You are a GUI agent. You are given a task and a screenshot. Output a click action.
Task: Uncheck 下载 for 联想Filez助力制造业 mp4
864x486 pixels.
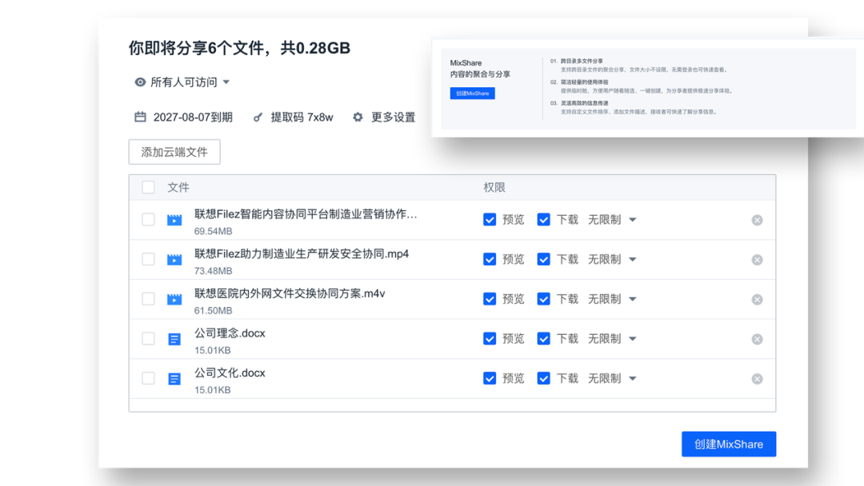tap(543, 259)
